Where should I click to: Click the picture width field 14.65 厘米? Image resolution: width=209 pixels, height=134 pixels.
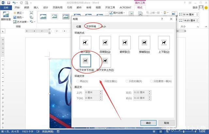pyautogui.click(x=191, y=20)
